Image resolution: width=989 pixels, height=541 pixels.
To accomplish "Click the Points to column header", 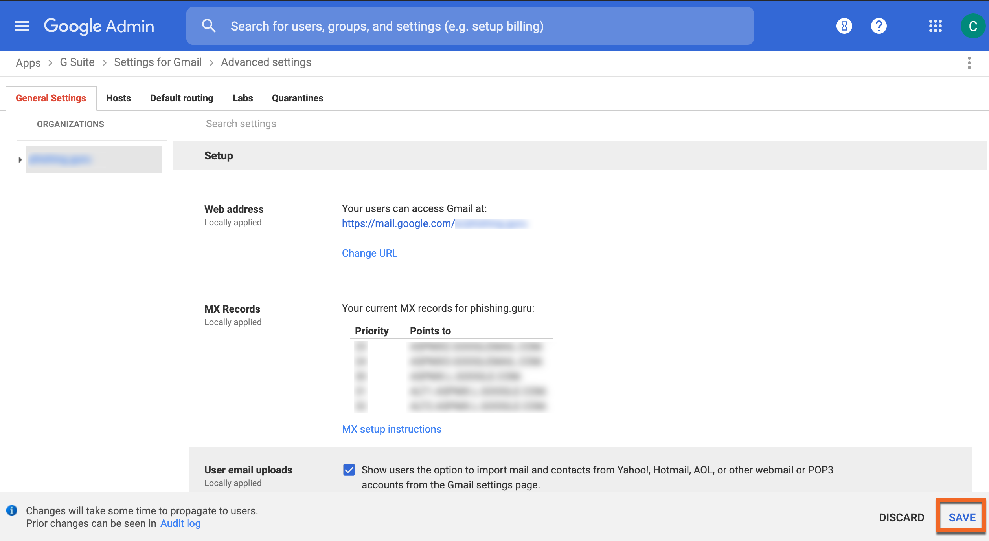I will (430, 331).
